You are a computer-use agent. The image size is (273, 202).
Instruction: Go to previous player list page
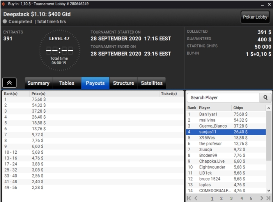[196, 198]
